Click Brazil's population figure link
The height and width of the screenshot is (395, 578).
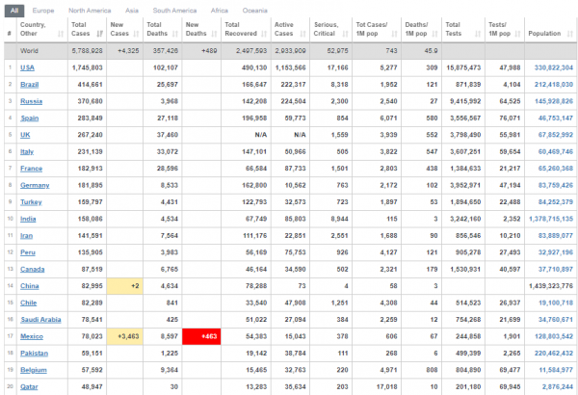pyautogui.click(x=554, y=85)
